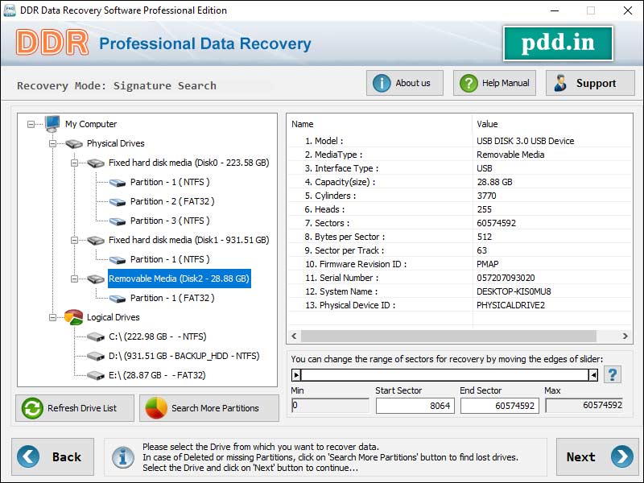Image resolution: width=644 pixels, height=483 pixels.
Task: Click the C:\ drive icon
Action: pos(96,336)
